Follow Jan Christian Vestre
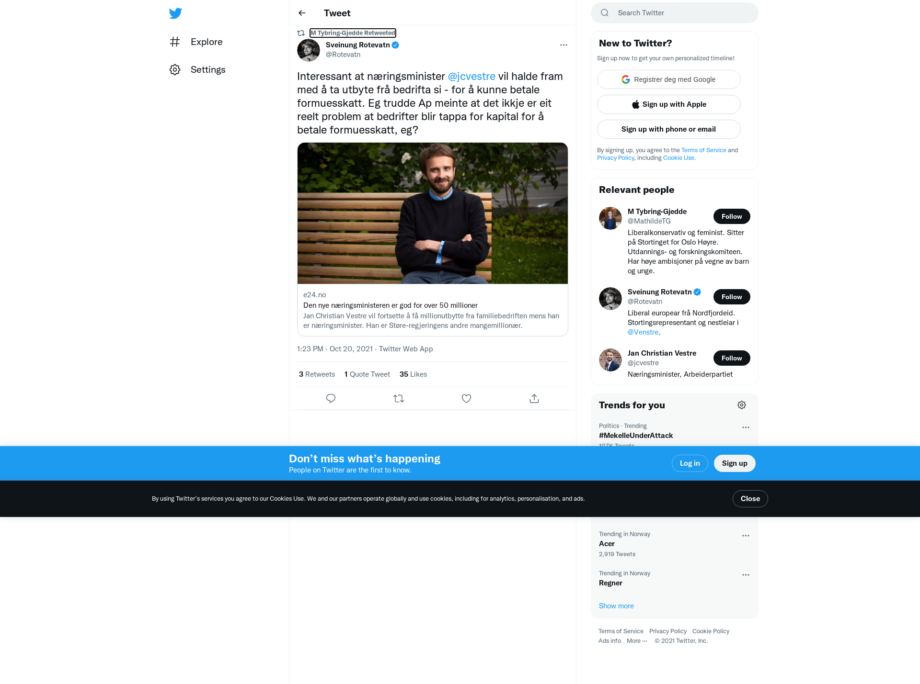 pyautogui.click(x=732, y=358)
